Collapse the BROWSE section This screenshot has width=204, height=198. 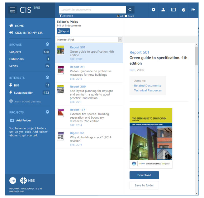pos(47,44)
